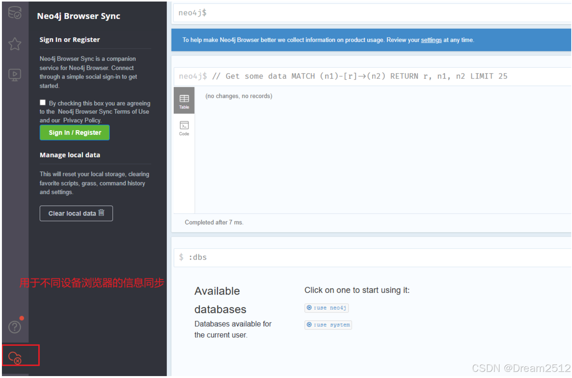Click 'Click on one to start using it:'

click(x=357, y=290)
